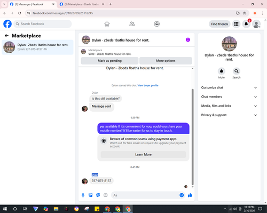Select the Dylan conversation in Marketplace list
Screen dimensions: 267x213
(37, 47)
